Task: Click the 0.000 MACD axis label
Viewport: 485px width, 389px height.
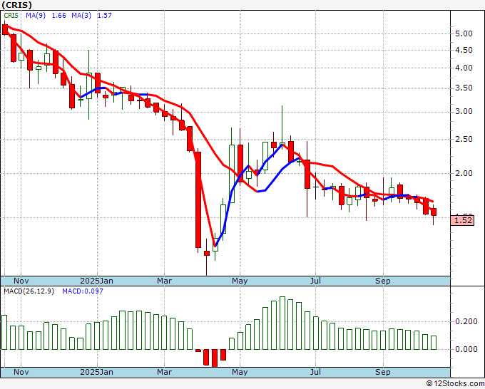Action: pyautogui.click(x=466, y=349)
